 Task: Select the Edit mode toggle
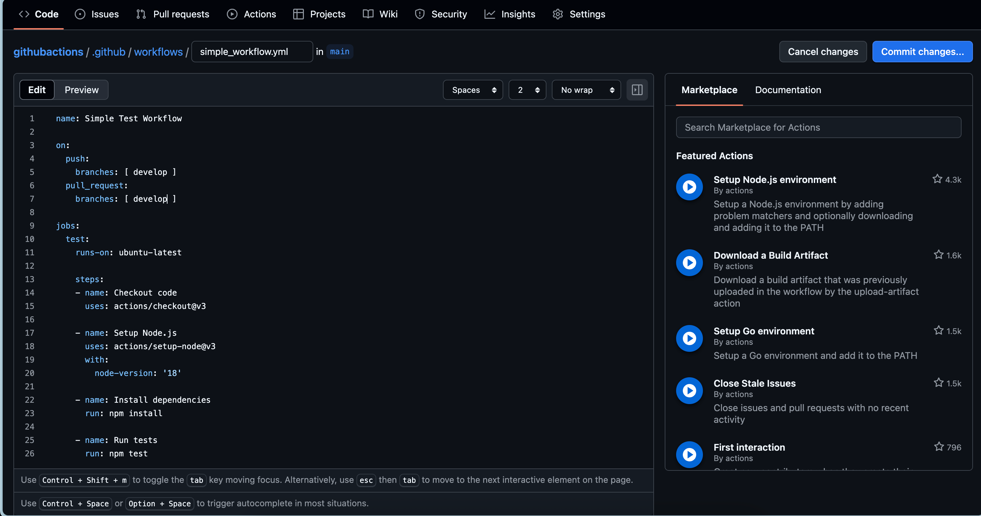pos(37,90)
